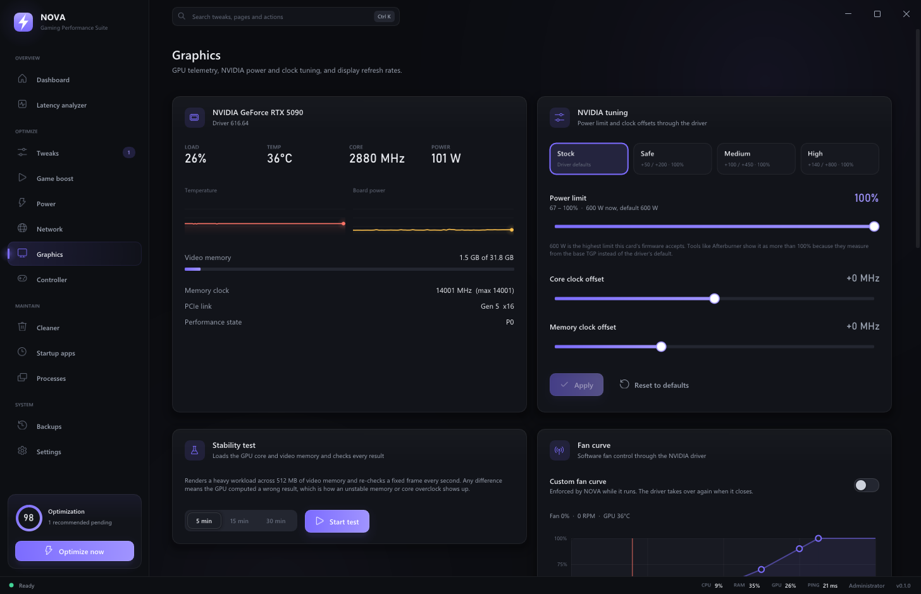Click the Latency analyzer icon in sidebar

22,104
